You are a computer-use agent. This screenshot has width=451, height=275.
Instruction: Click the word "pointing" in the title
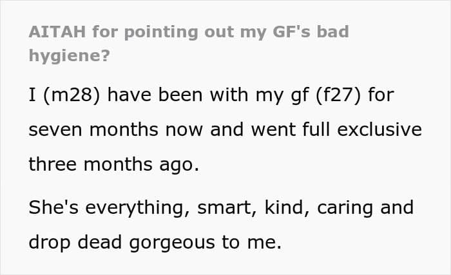161,32
